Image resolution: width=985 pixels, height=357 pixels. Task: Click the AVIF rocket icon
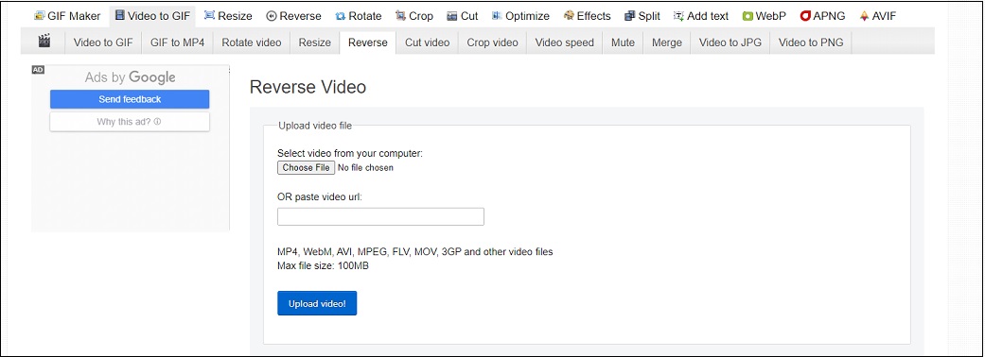(x=865, y=16)
